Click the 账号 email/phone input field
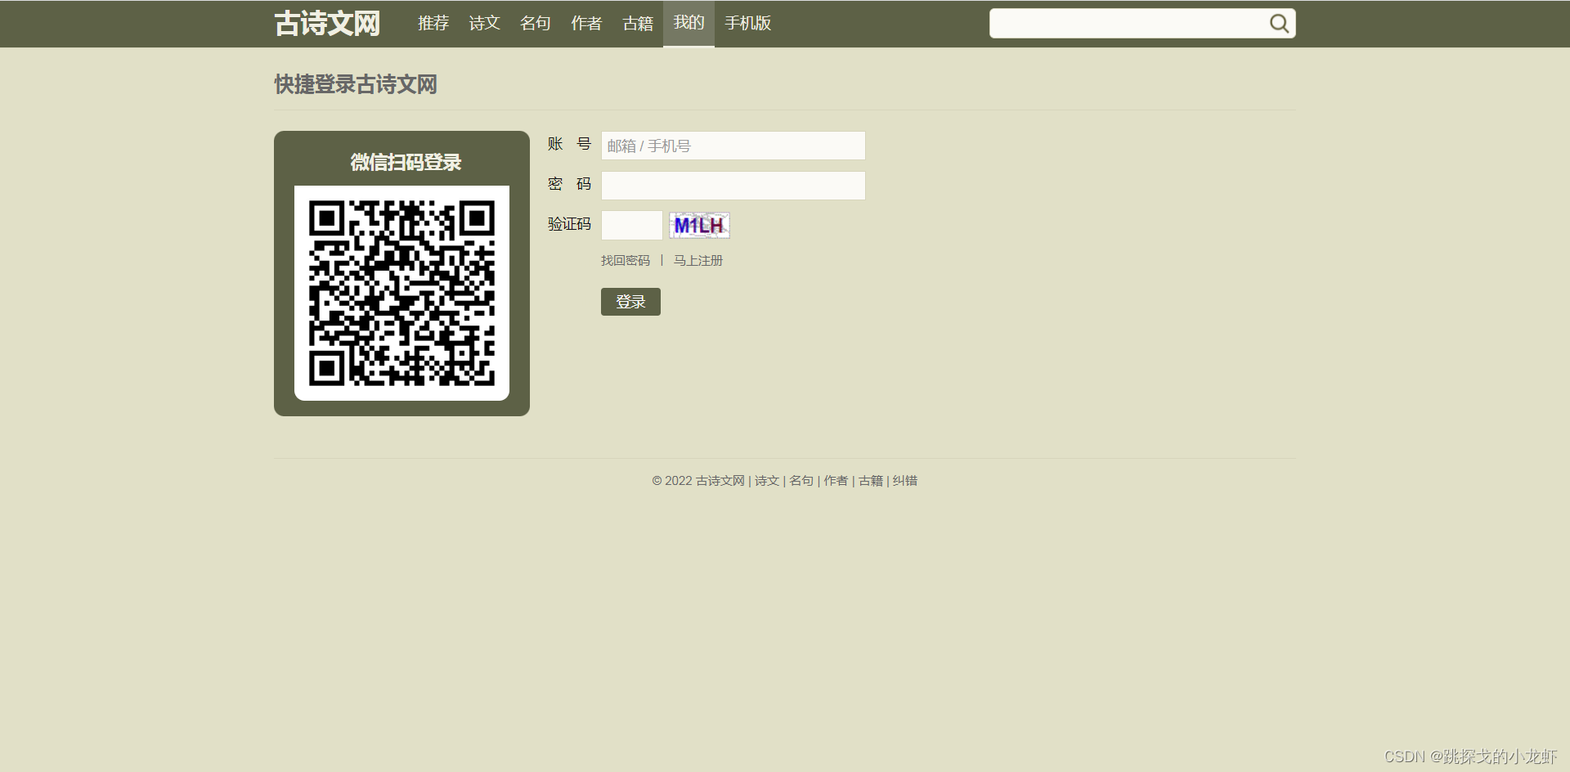 (x=733, y=146)
